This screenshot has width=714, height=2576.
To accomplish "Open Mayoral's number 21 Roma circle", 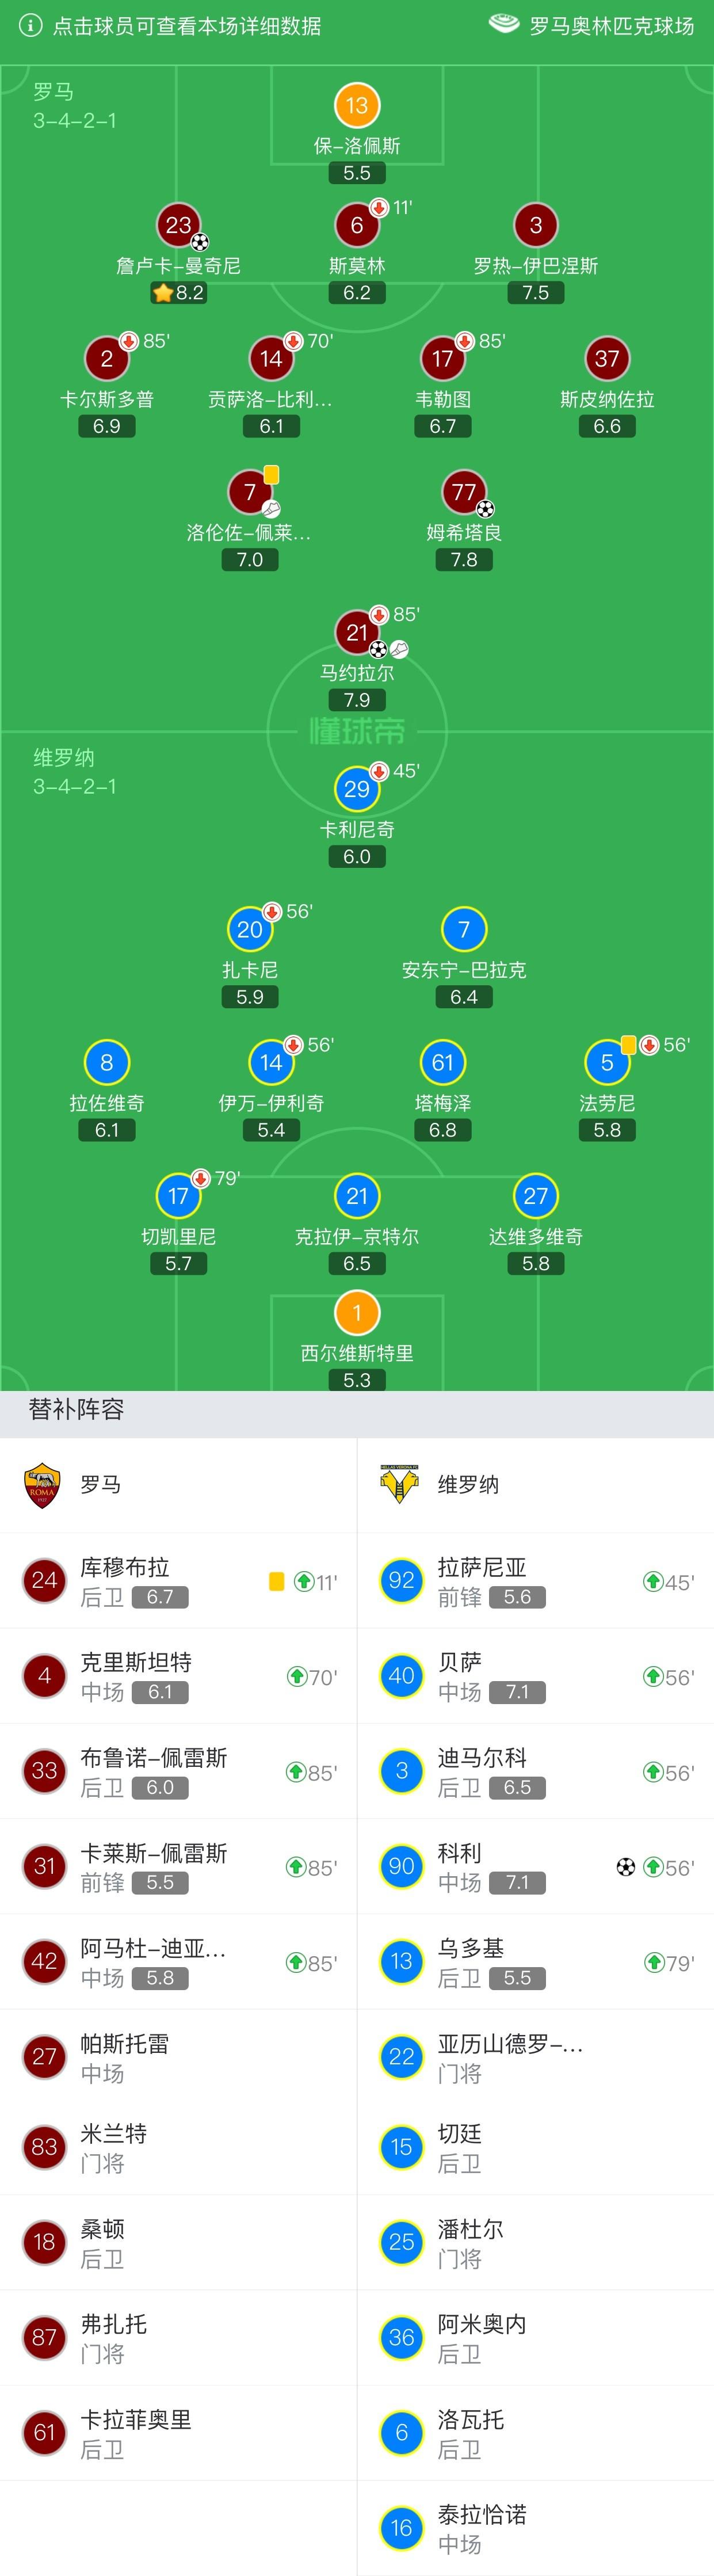I will (x=357, y=633).
